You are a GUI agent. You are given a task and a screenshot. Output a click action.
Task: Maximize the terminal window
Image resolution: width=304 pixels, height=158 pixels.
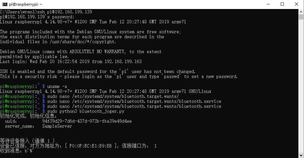(282, 4)
